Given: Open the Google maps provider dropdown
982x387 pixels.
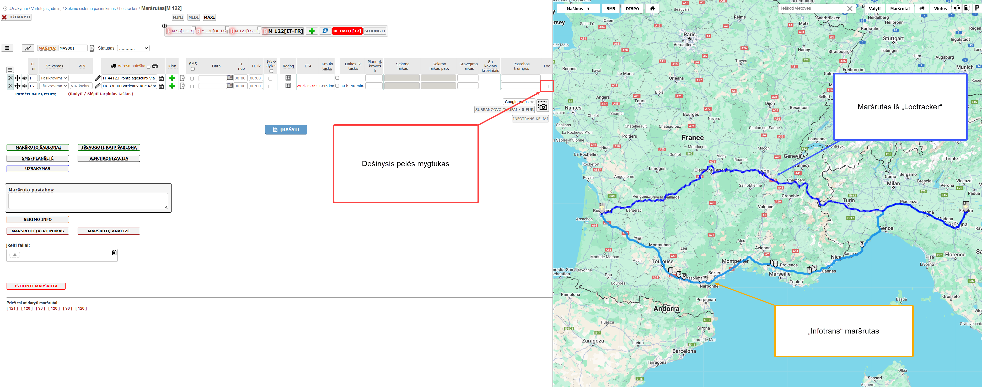Looking at the screenshot, I should 519,102.
